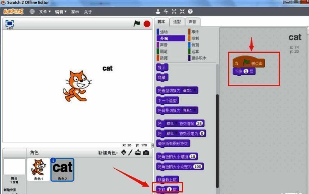Open the 编辑 menu
Screen dimensions: 309x194
[60, 12]
